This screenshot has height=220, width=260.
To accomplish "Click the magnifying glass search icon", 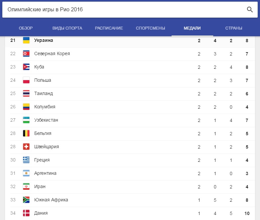I will click(250, 10).
